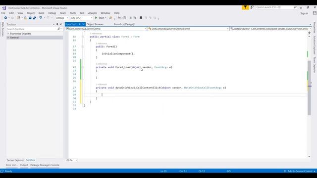317x178 pixels.
Task: Click the editor split plus icon
Action: pos(309,33)
